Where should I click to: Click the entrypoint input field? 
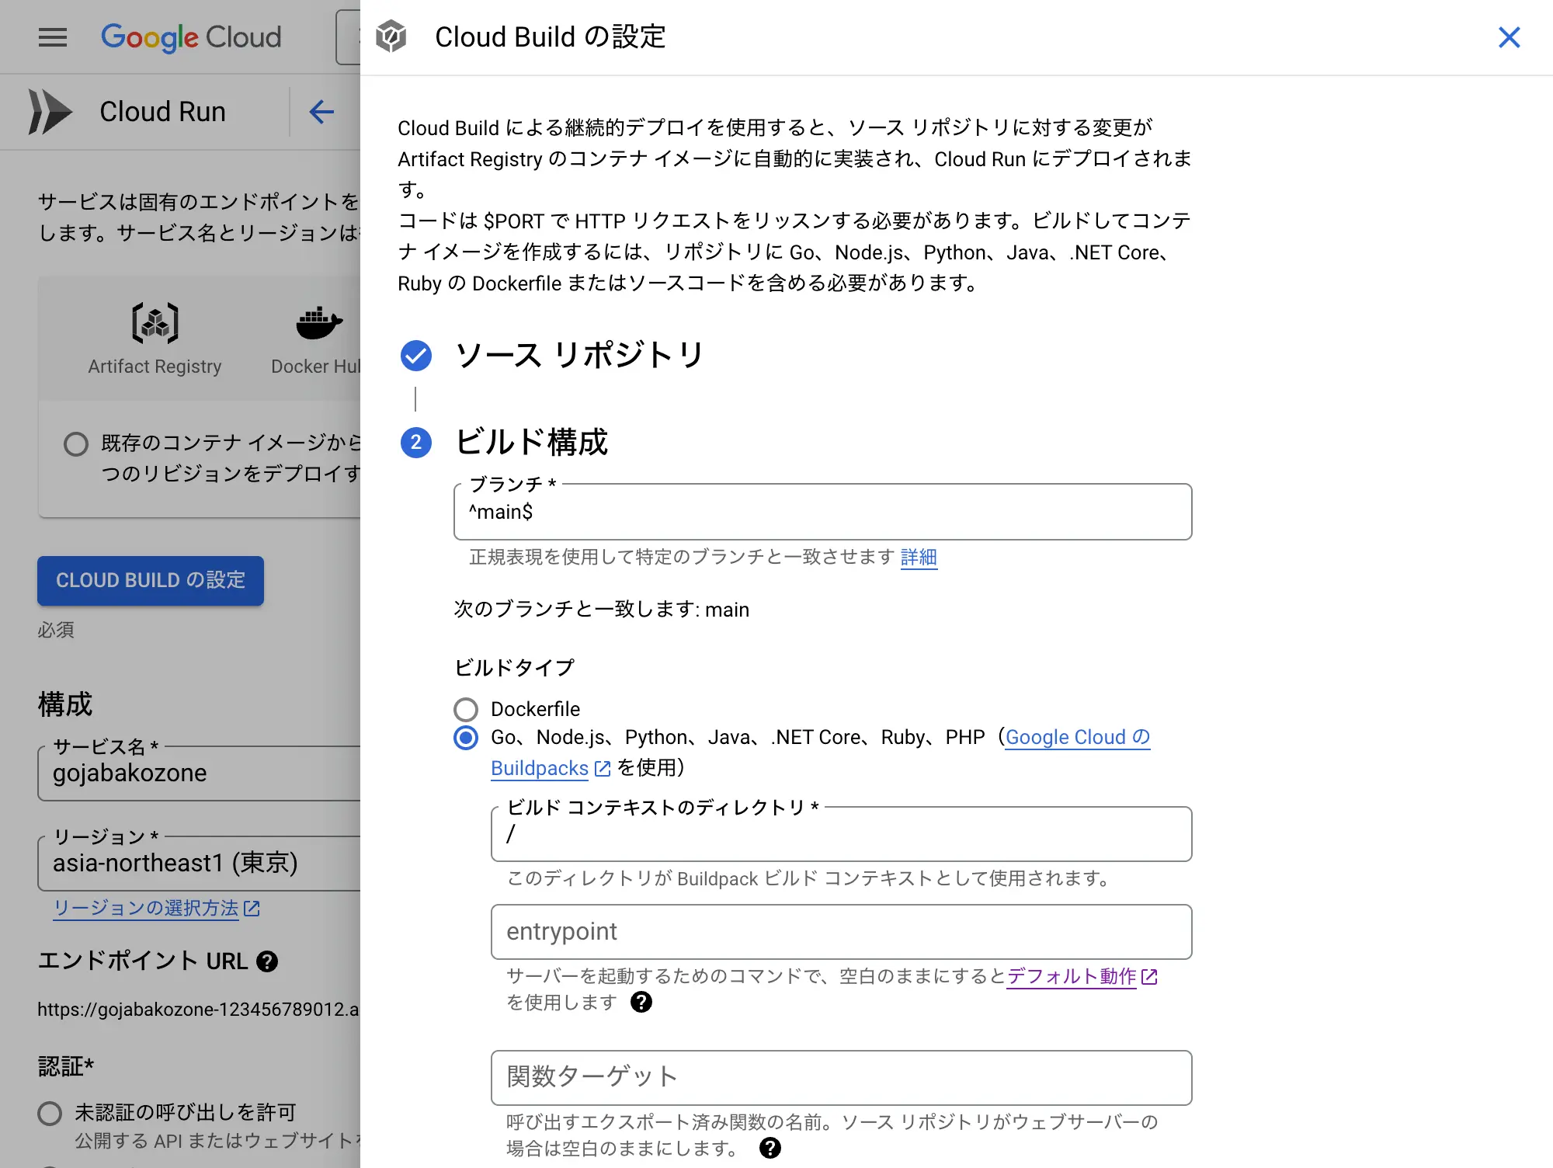(x=842, y=932)
